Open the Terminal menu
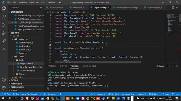 coord(51,3)
